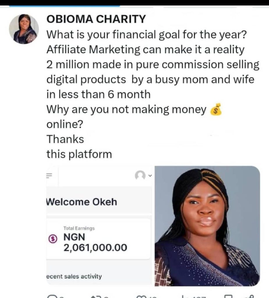Open the woman's portrait photo attachment
The image size is (269, 298).
[x=207, y=226]
